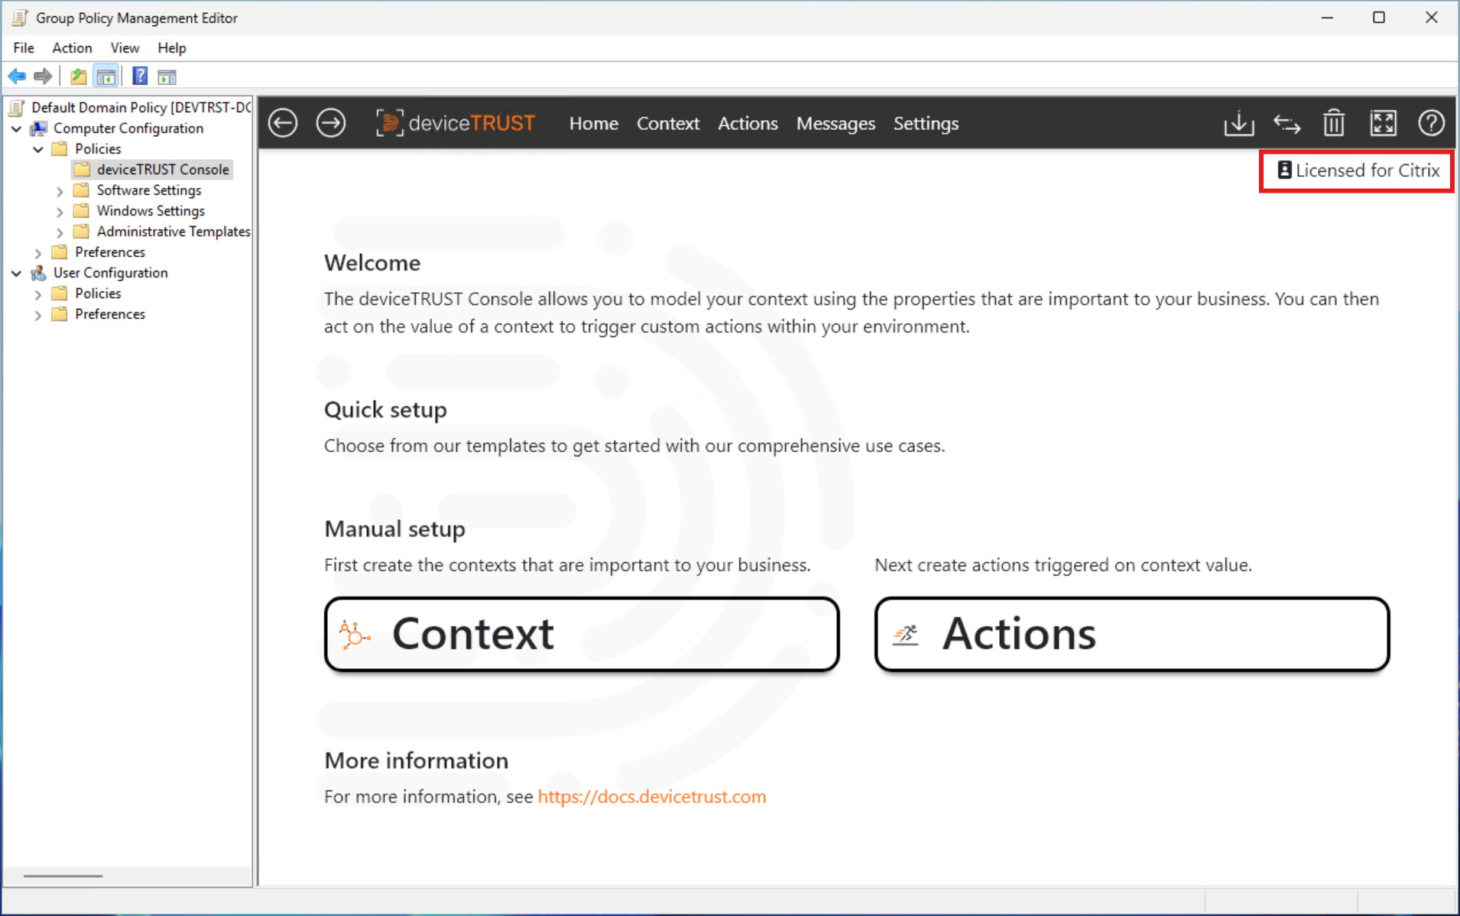The height and width of the screenshot is (916, 1460).
Task: Click the import download icon
Action: point(1238,123)
